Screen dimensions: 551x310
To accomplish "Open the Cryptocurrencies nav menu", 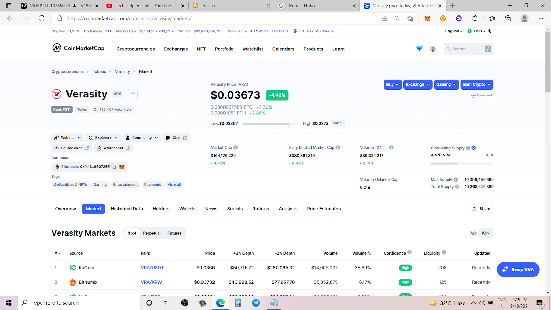I will pyautogui.click(x=136, y=49).
